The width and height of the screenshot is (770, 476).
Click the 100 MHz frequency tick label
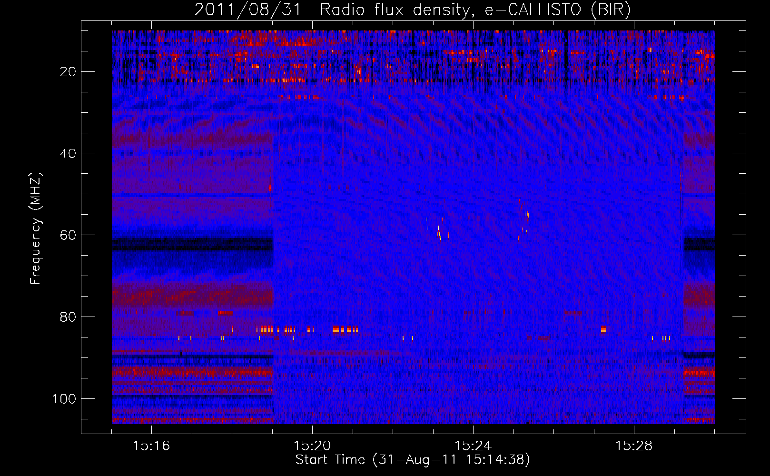point(64,398)
